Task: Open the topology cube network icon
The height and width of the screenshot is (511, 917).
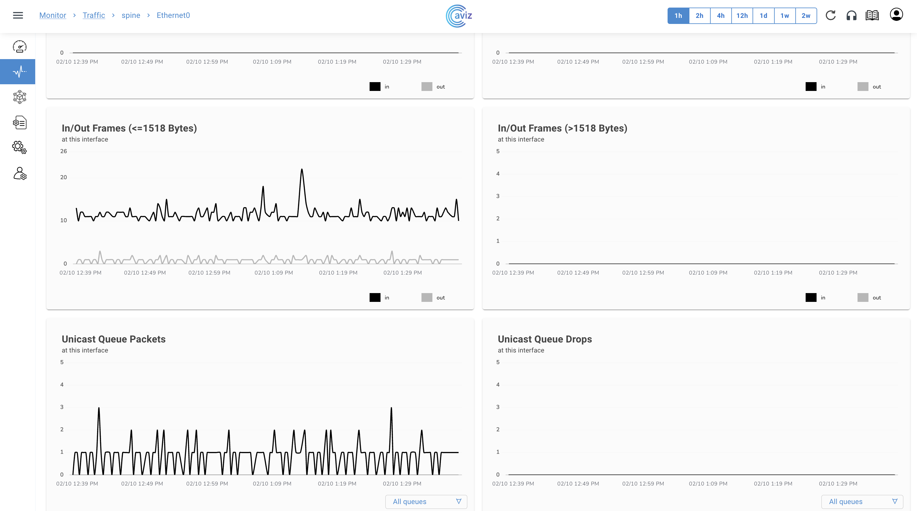Action: coord(20,97)
